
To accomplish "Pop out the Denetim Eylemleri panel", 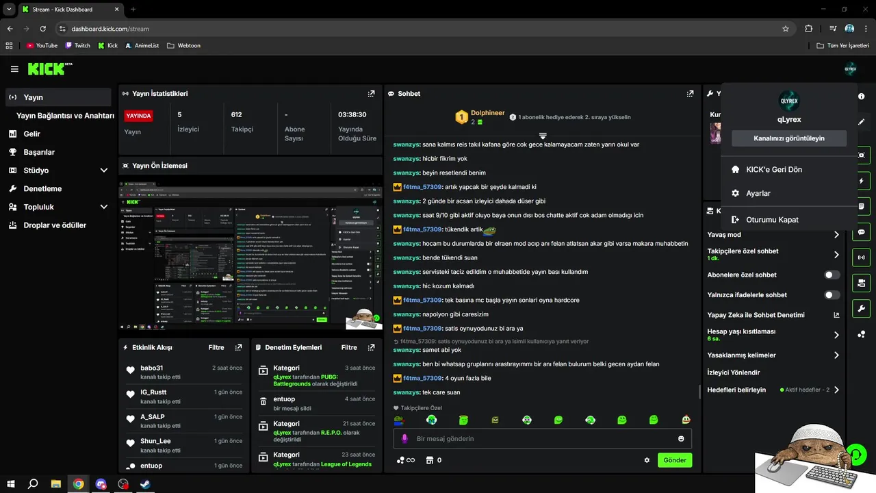I will pos(371,347).
